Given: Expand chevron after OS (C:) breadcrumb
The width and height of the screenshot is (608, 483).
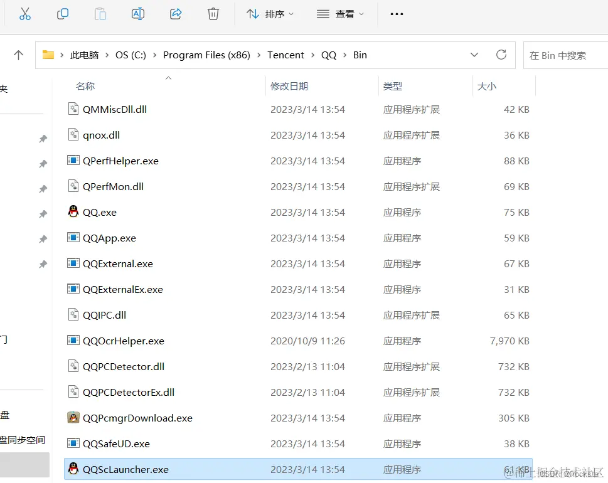Looking at the screenshot, I should (155, 55).
